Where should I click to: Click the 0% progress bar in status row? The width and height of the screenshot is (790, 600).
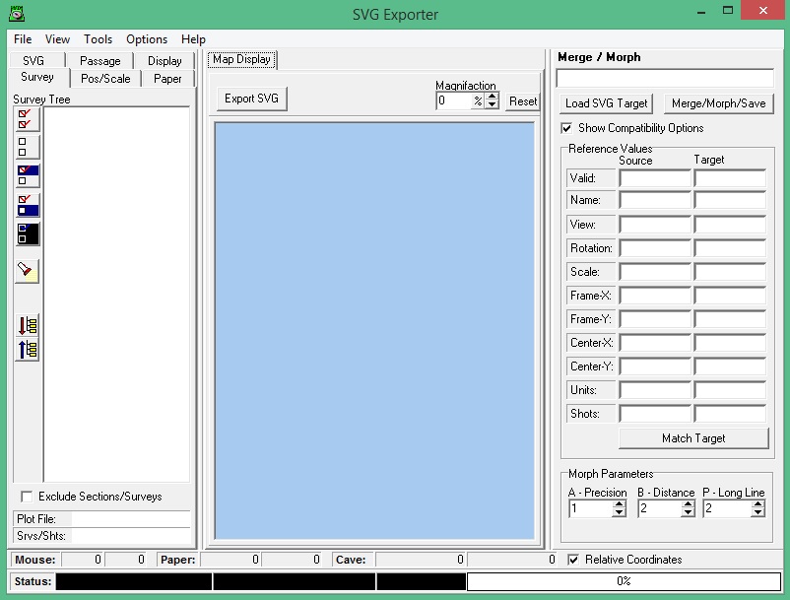point(623,581)
